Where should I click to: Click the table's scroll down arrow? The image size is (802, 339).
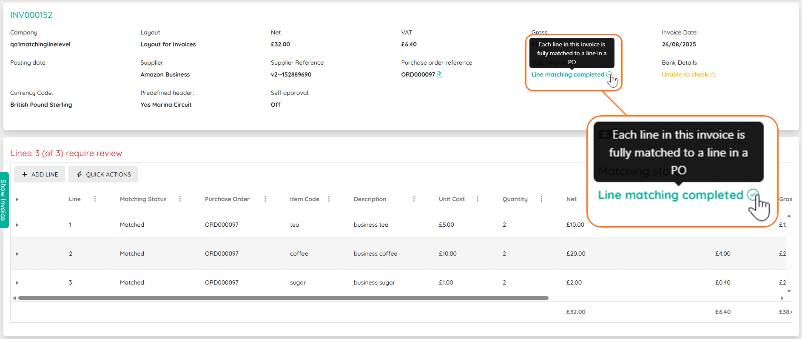[789, 291]
